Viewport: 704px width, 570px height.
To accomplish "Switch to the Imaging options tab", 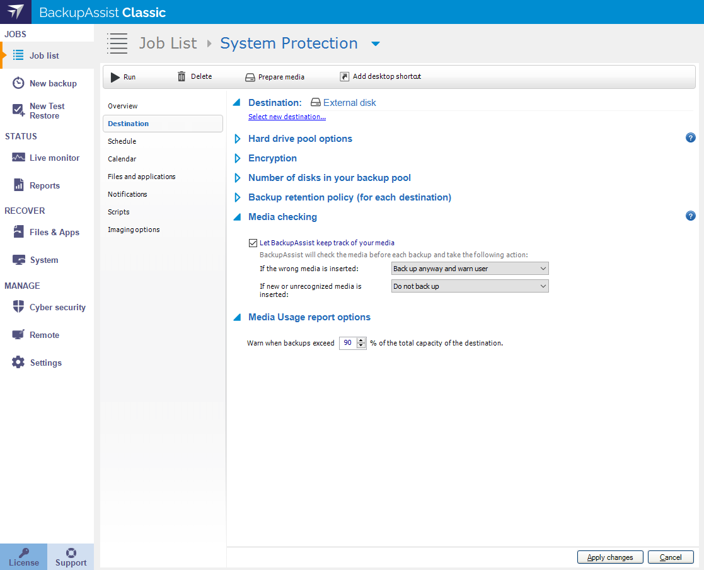I will coord(134,230).
